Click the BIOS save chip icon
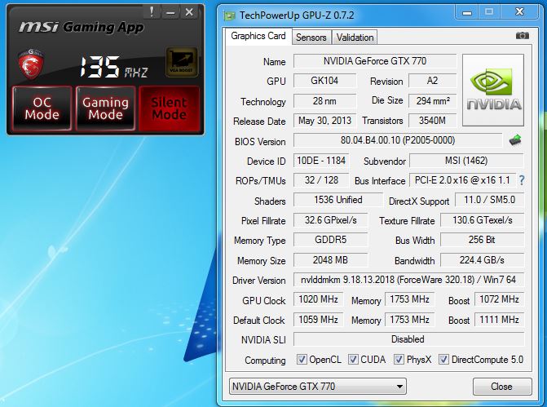Viewport: 547px width, 407px height. (515, 140)
